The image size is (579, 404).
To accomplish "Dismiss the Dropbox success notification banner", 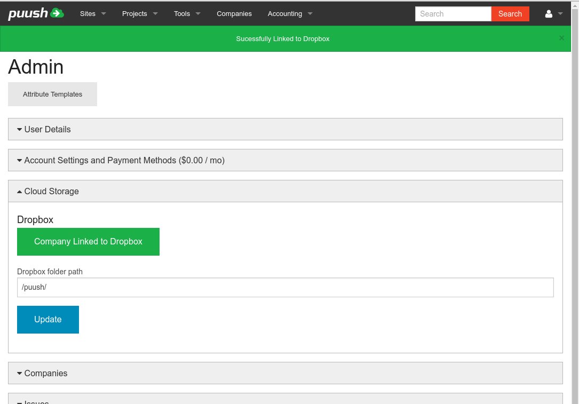I will pyautogui.click(x=561, y=38).
